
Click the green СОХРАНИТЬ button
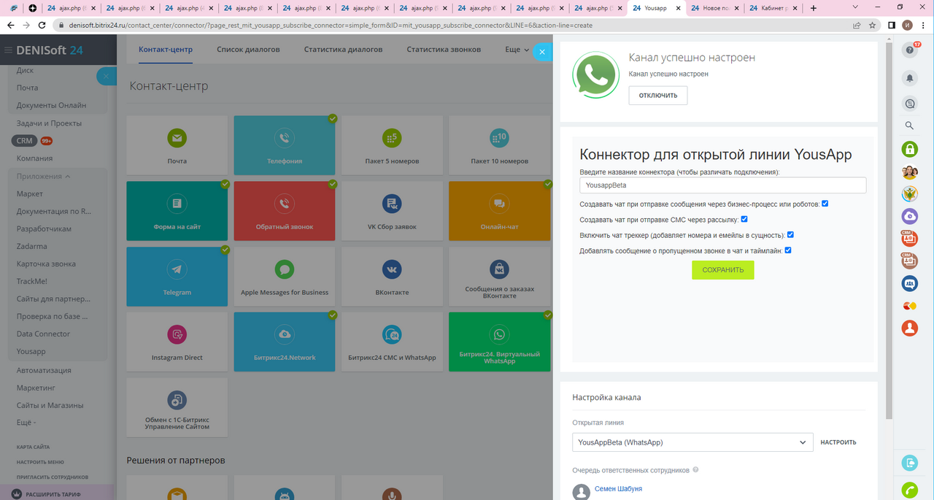[722, 270]
